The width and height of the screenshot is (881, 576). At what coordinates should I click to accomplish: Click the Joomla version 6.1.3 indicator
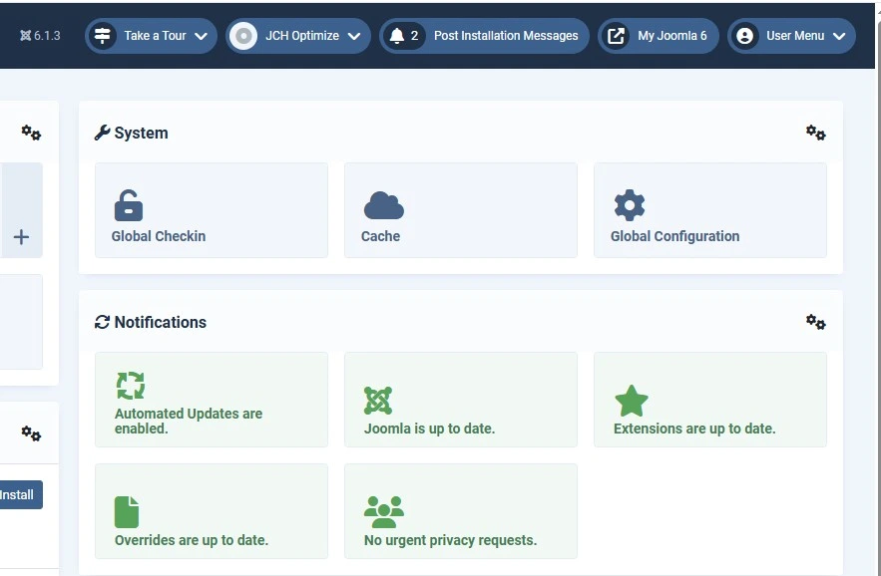[41, 35]
